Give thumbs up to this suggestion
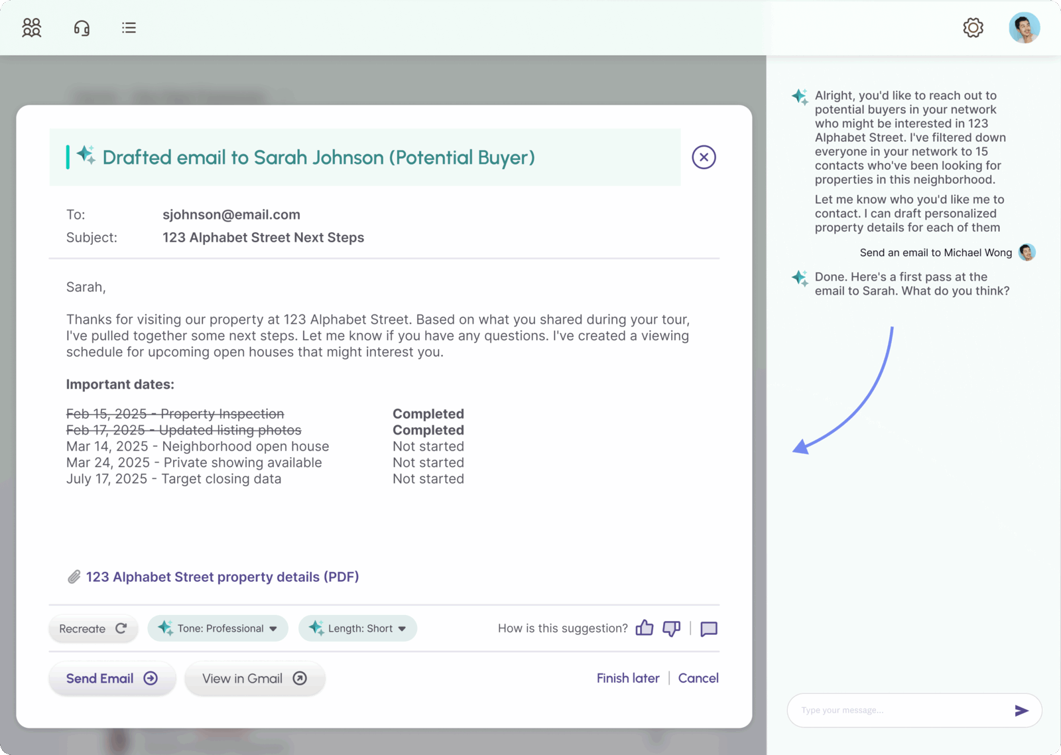 click(x=645, y=628)
